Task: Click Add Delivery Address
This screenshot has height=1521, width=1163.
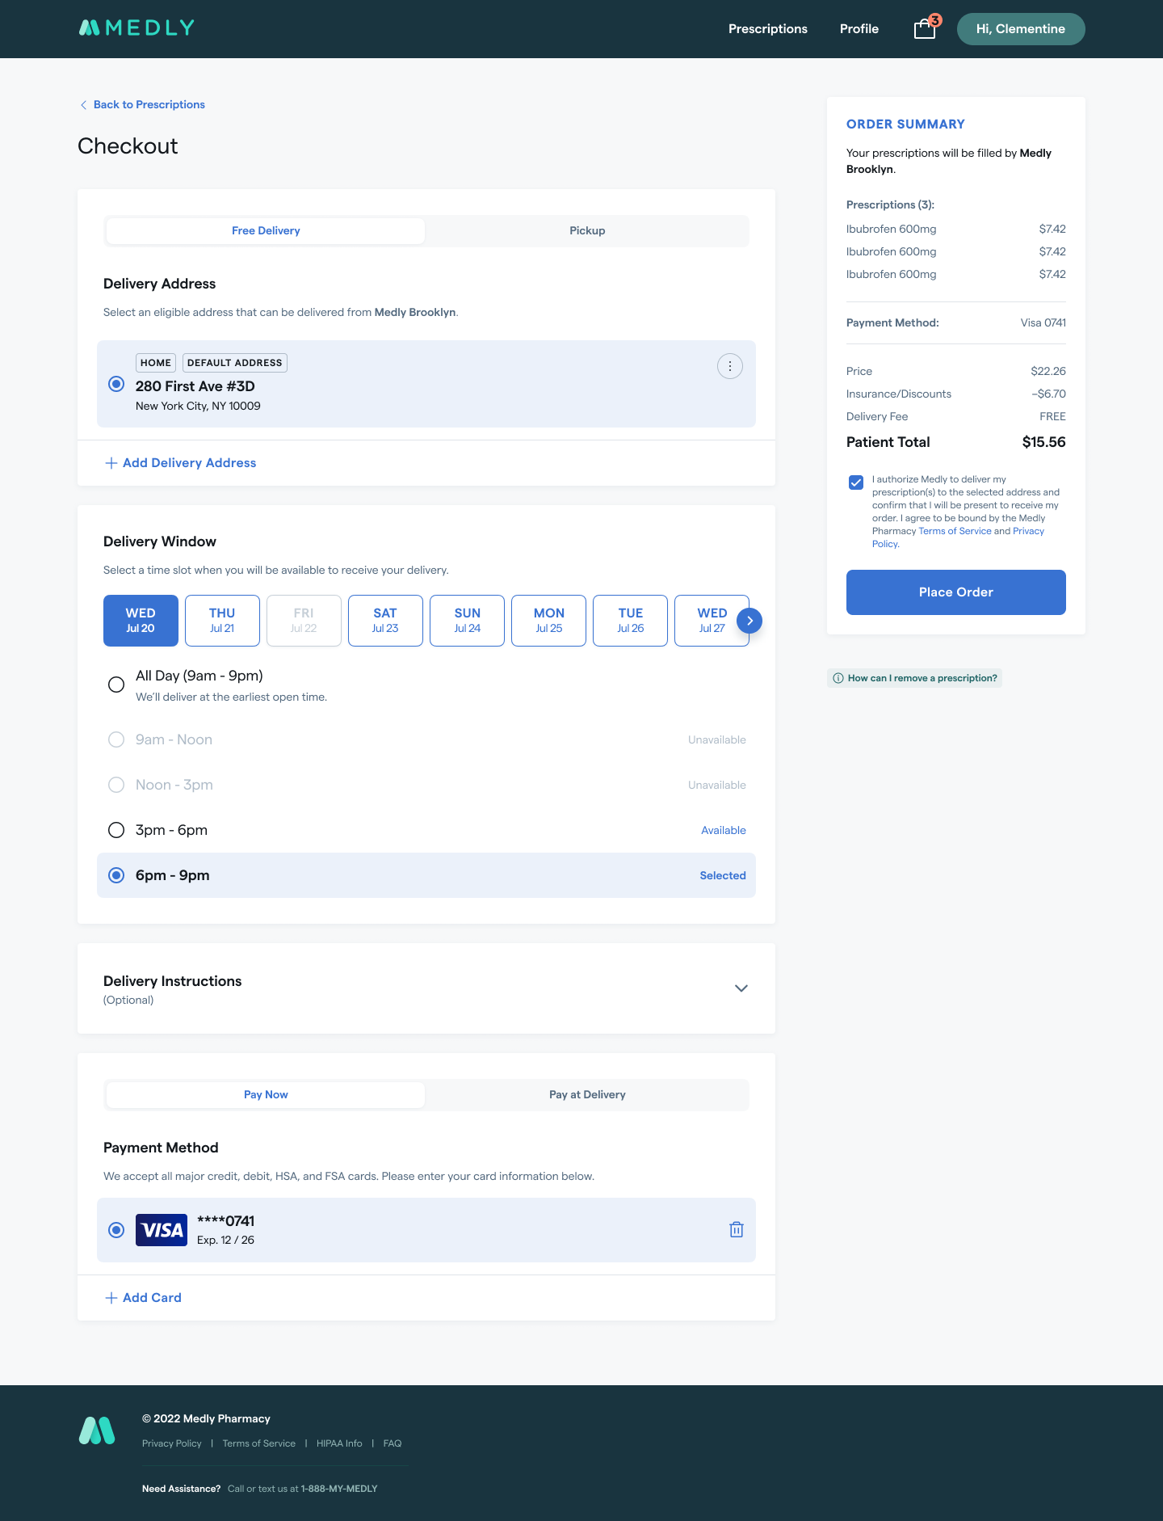Action: coord(179,462)
